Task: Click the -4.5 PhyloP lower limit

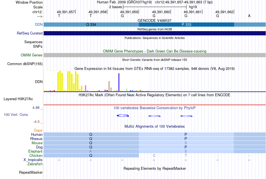Action: click(36, 122)
